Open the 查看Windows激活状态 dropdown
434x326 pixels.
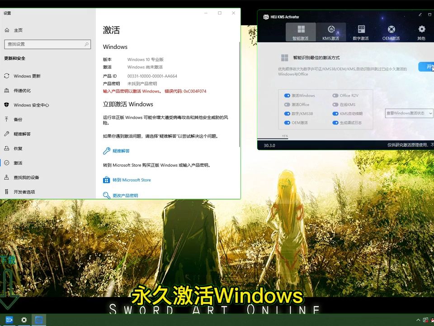click(408, 113)
